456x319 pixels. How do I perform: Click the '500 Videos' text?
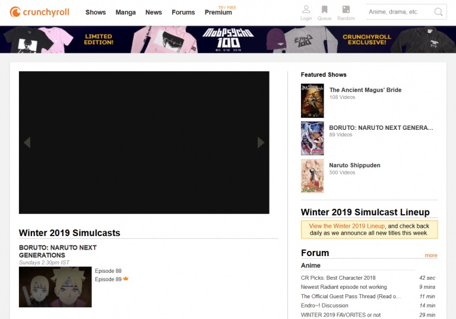coord(342,173)
